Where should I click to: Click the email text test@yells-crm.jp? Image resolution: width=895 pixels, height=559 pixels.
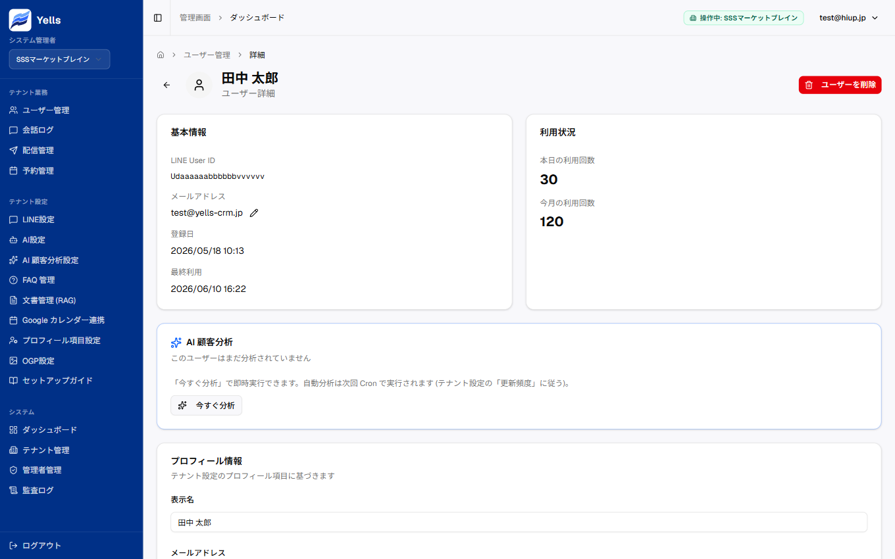pos(207,213)
